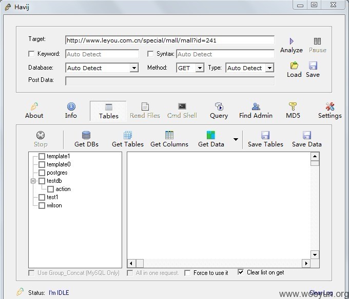Click the Get DBs database icon
This screenshot has height=299, width=349.
tap(86, 135)
